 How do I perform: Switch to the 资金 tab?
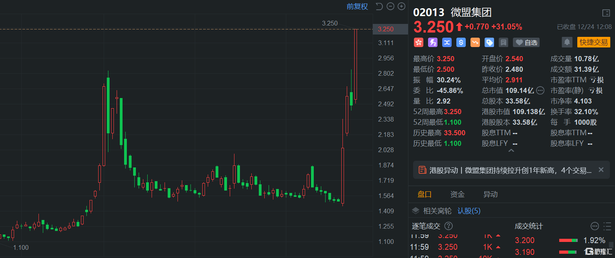pyautogui.click(x=458, y=194)
